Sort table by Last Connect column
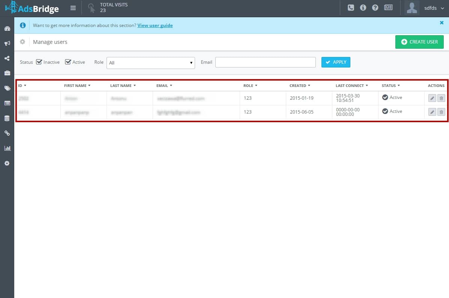 point(351,85)
